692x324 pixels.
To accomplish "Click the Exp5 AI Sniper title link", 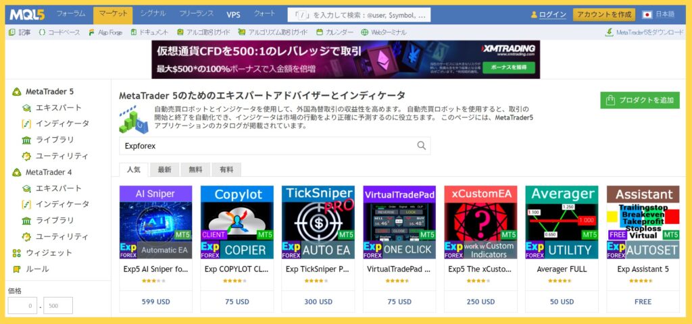I will [156, 269].
